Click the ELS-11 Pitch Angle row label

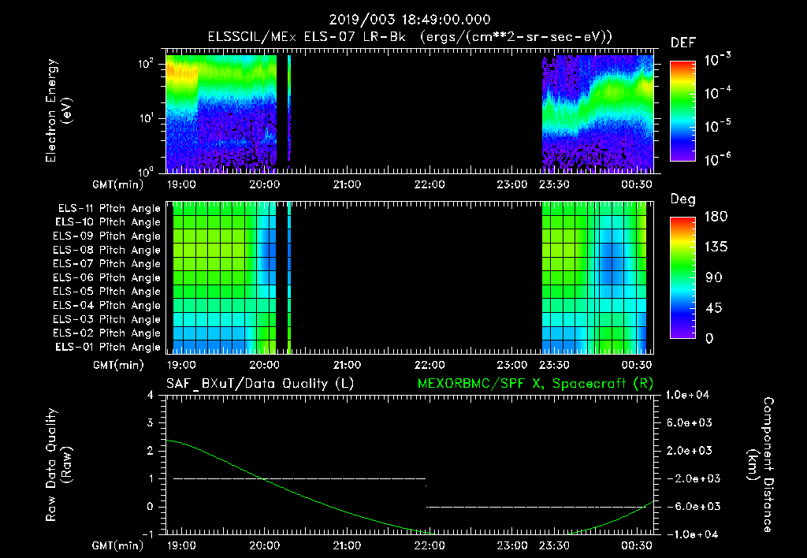click(x=109, y=209)
